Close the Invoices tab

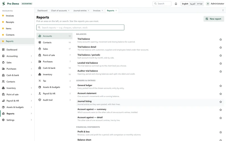102,10
